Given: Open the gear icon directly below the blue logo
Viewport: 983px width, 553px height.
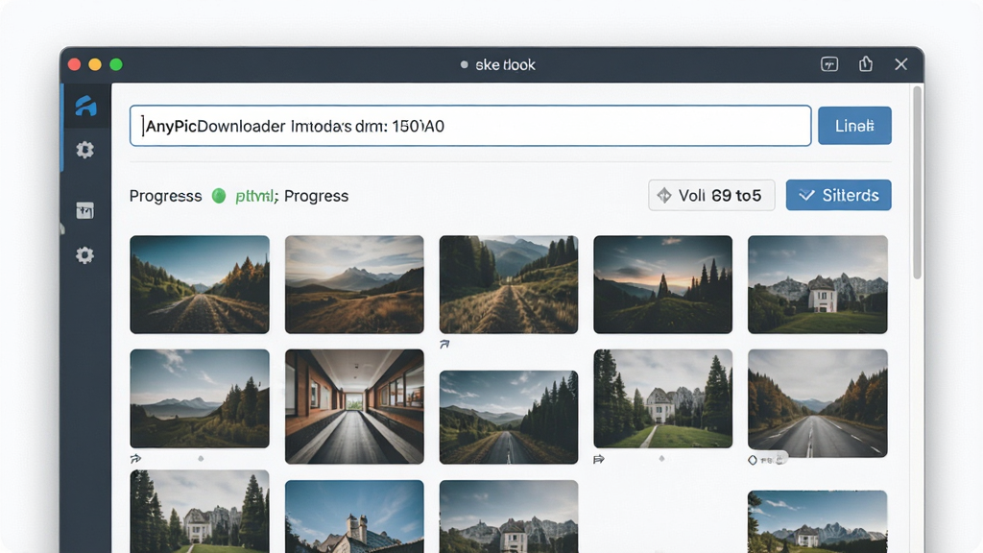Looking at the screenshot, I should point(85,150).
